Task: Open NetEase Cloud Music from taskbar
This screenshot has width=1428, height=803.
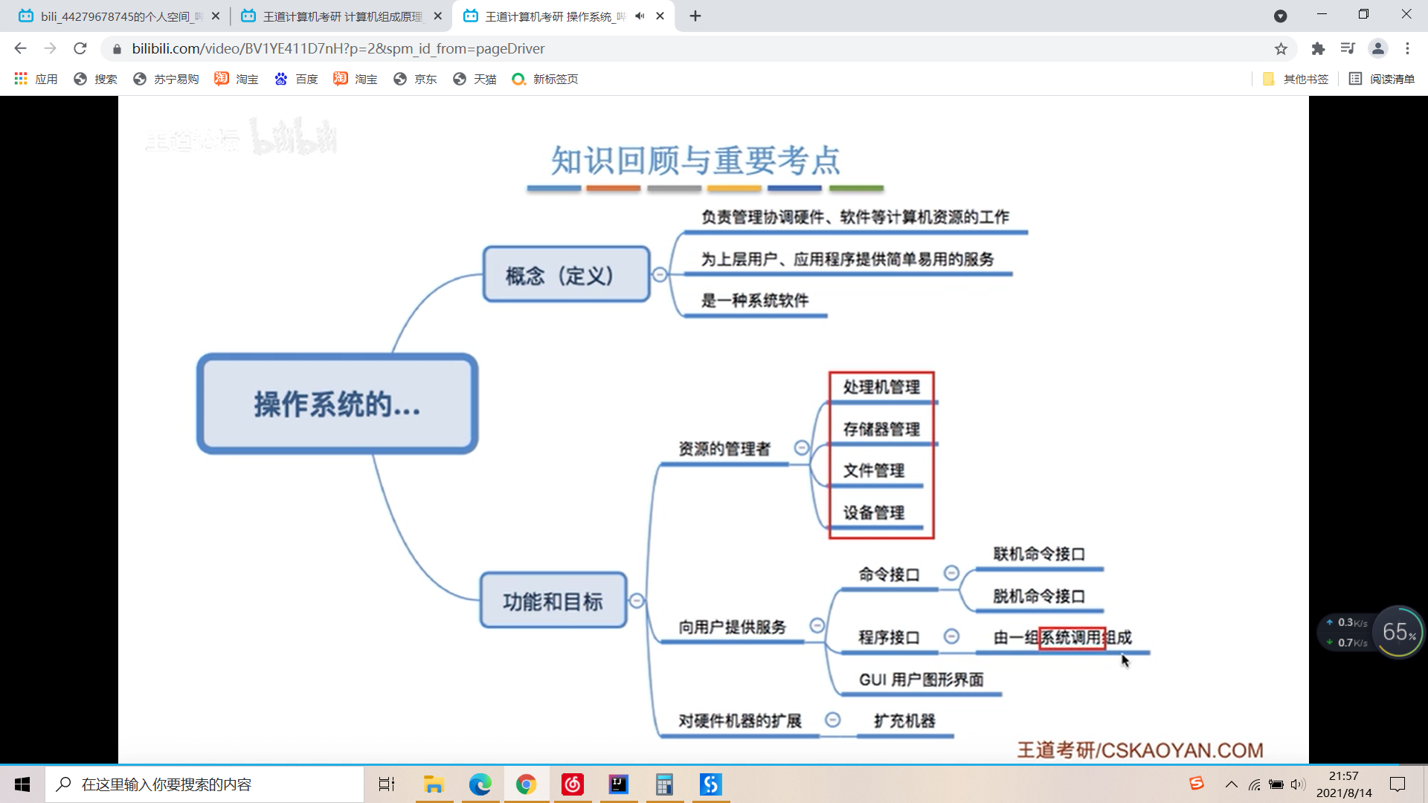Action: pos(572,784)
